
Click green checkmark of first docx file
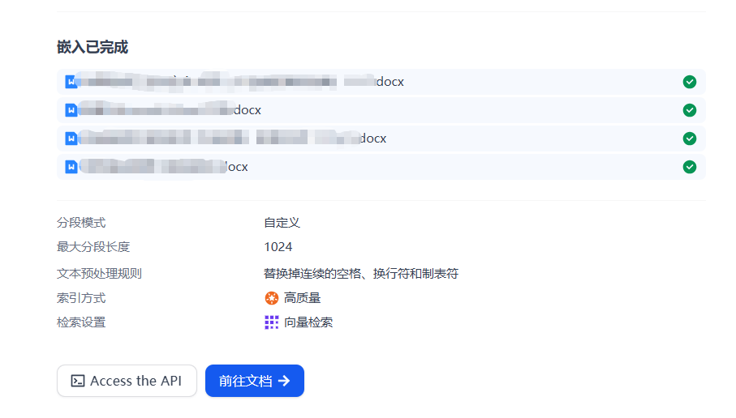[690, 82]
